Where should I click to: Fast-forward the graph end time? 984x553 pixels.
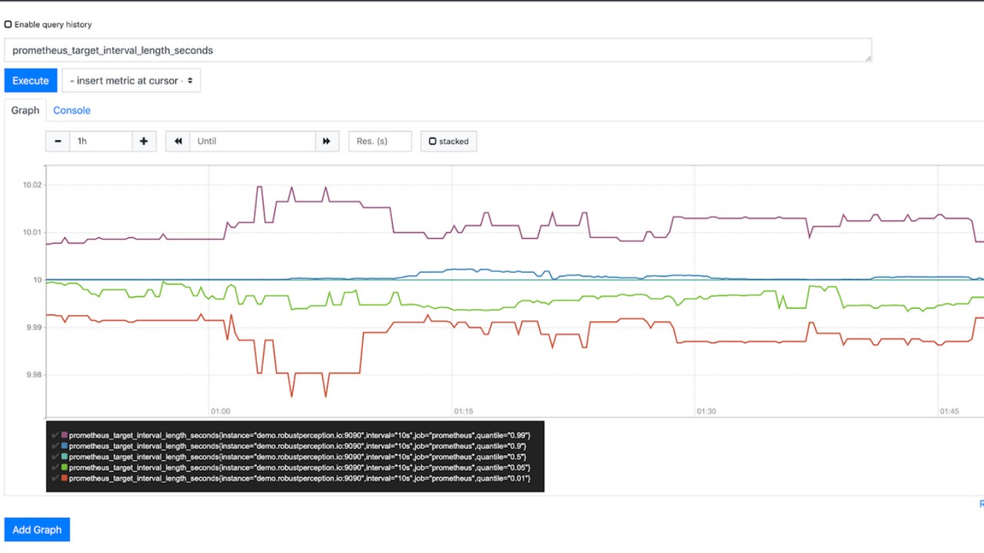point(327,141)
